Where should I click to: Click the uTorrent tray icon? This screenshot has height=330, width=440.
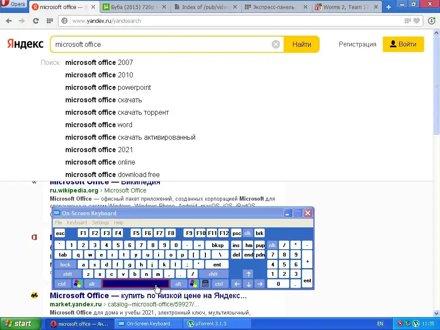coord(416,324)
